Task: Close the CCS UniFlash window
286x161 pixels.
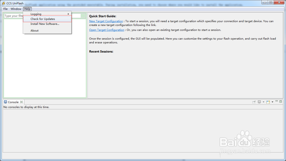Action: tap(279, 2)
